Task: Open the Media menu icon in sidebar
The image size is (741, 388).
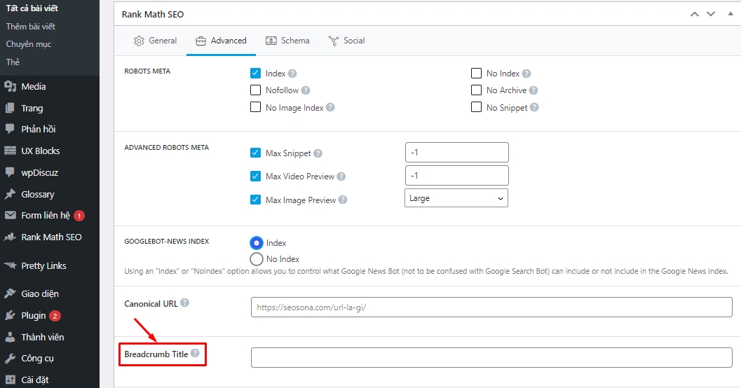Action: coord(10,86)
